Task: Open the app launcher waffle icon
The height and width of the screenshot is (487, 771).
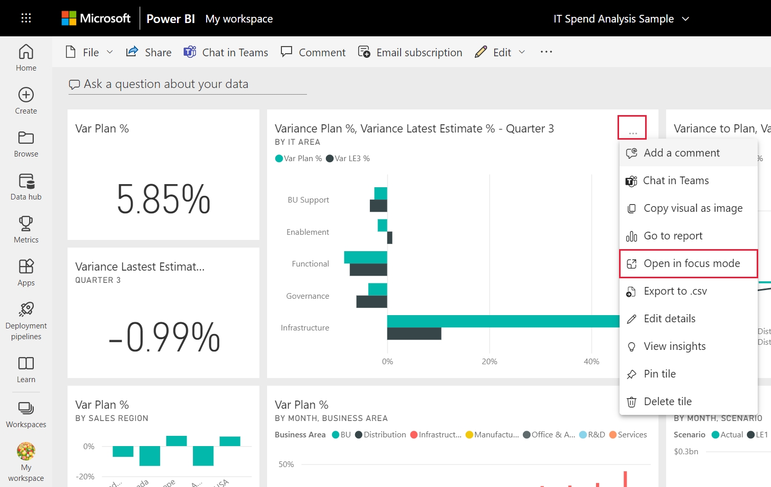Action: 26,18
